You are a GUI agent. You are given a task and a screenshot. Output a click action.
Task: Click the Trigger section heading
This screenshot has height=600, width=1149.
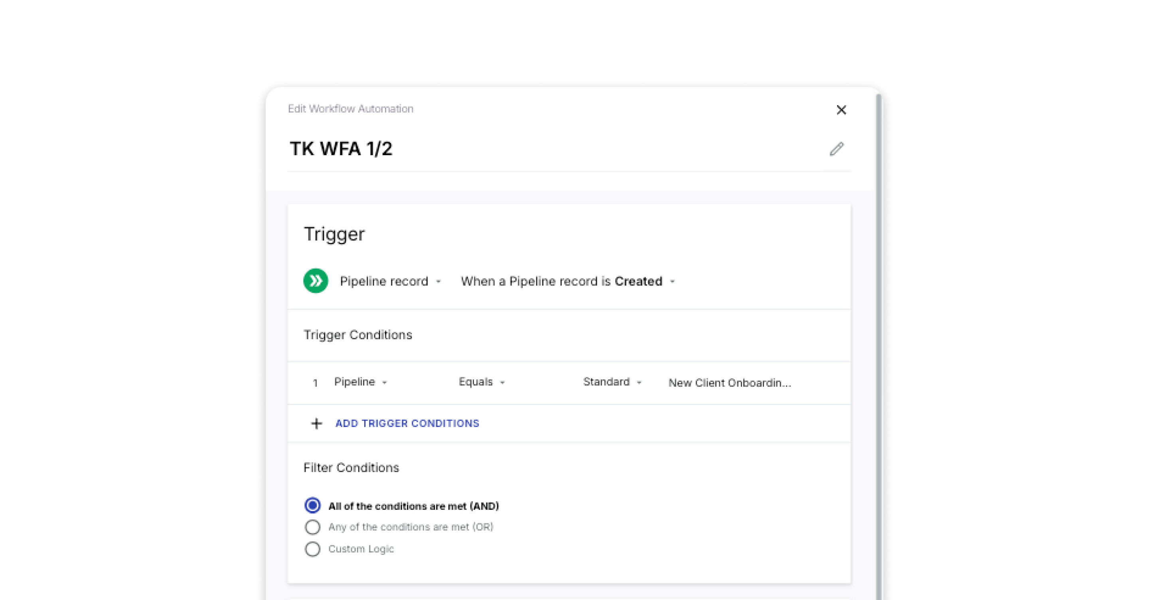pyautogui.click(x=334, y=234)
